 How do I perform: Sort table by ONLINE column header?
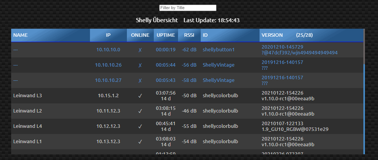pos(140,35)
